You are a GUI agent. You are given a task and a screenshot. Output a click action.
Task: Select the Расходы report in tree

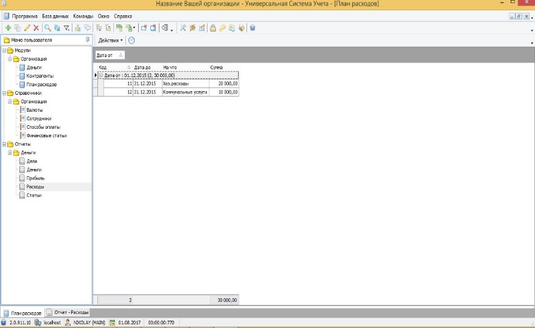(x=35, y=186)
